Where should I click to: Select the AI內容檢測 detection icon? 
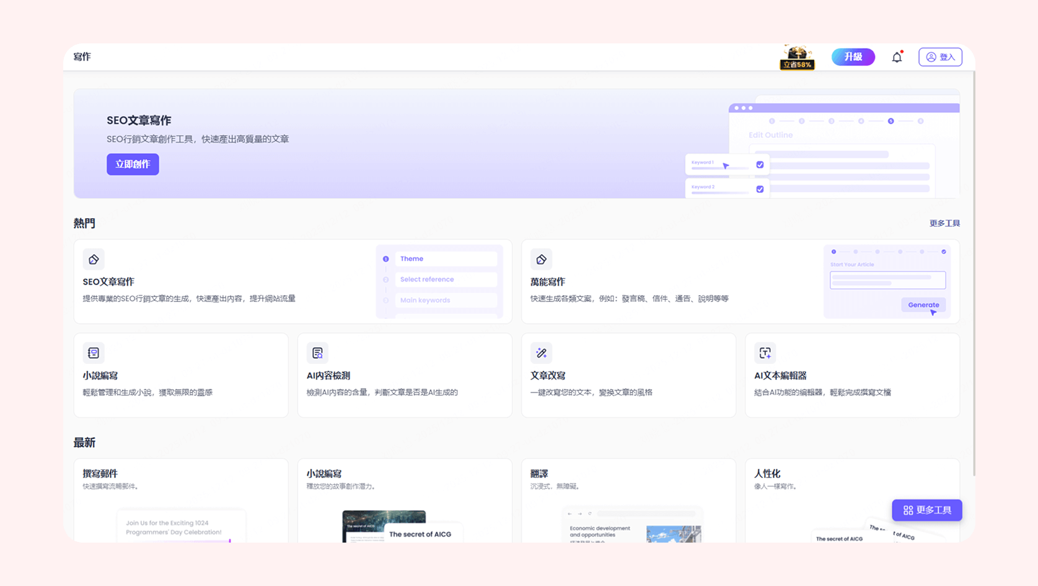[x=317, y=352]
